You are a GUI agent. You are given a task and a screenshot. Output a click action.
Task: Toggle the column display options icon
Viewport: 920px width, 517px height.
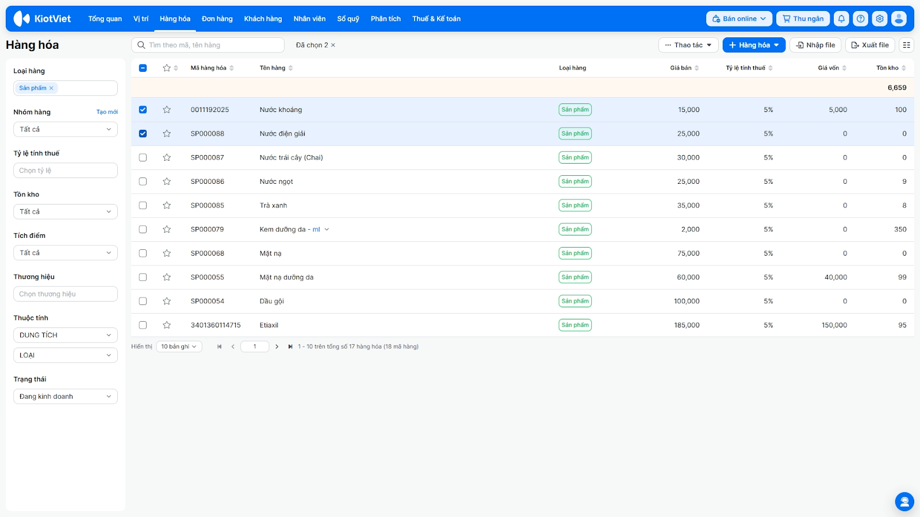(x=906, y=45)
